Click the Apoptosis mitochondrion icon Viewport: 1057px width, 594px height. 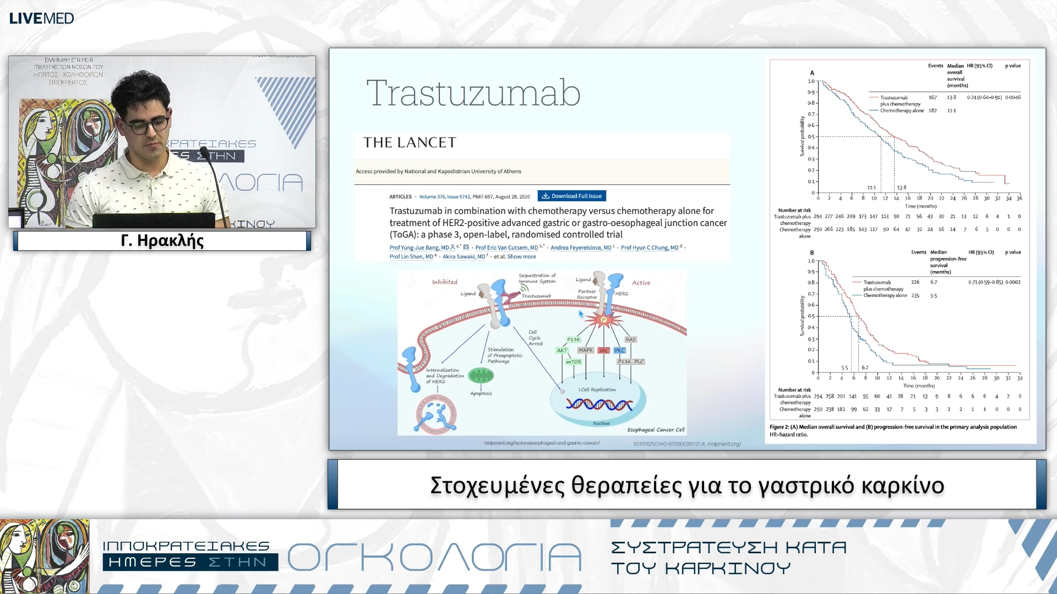[x=481, y=376]
